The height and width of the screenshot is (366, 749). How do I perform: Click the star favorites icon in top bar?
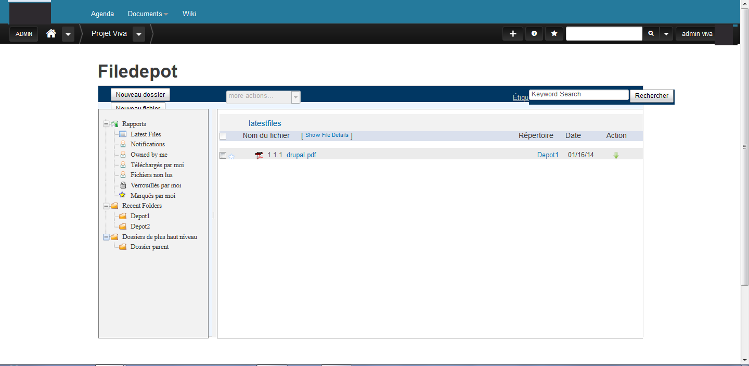coord(554,34)
